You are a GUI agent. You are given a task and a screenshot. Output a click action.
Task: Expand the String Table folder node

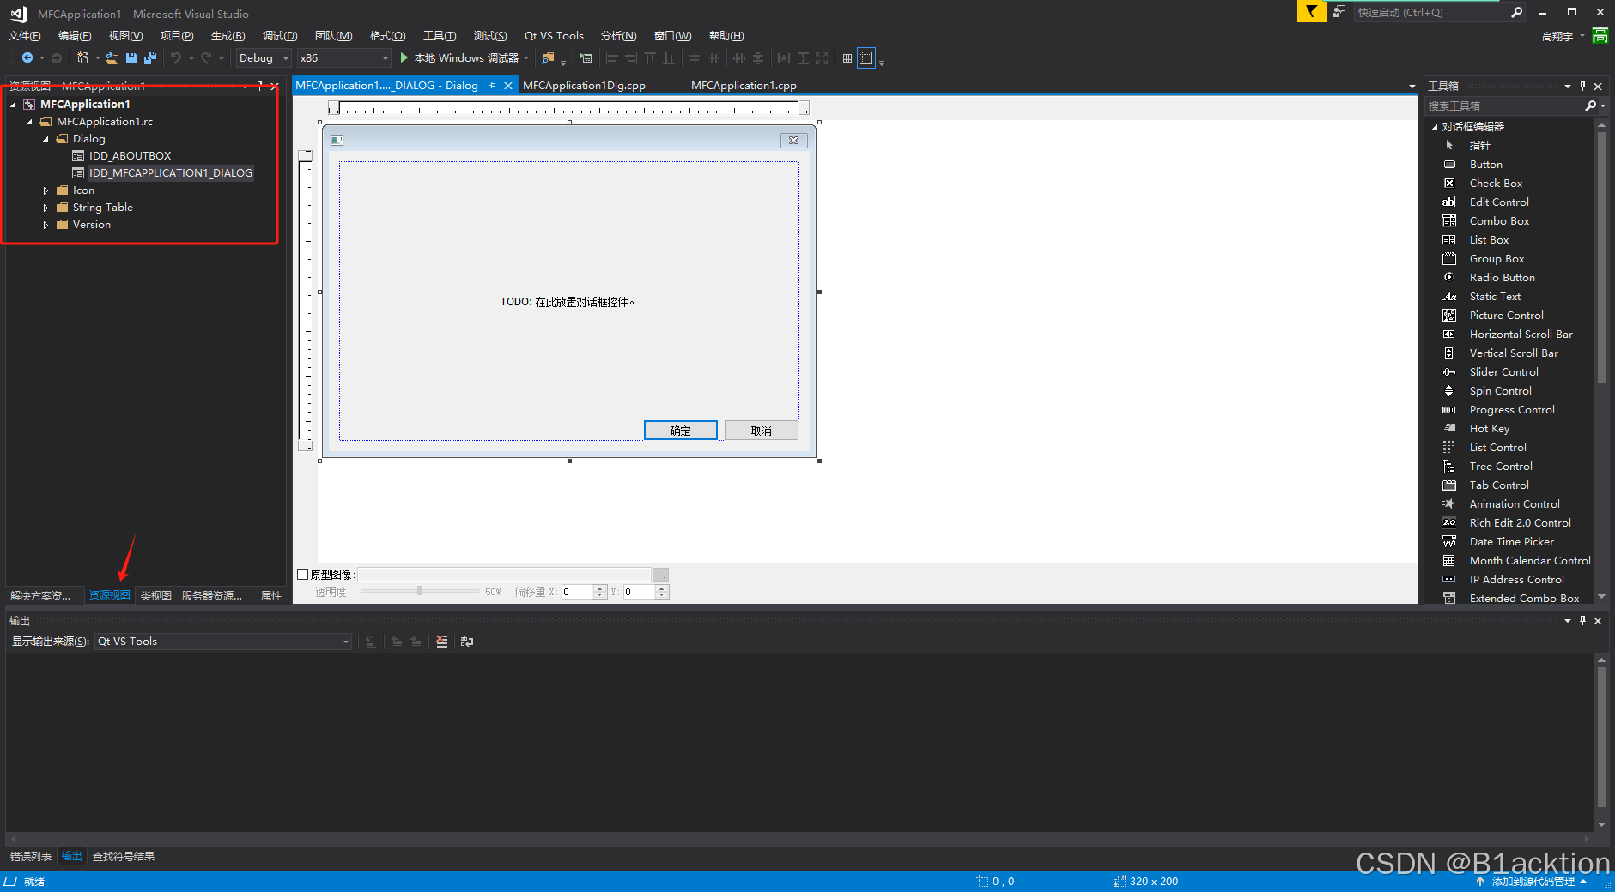46,208
